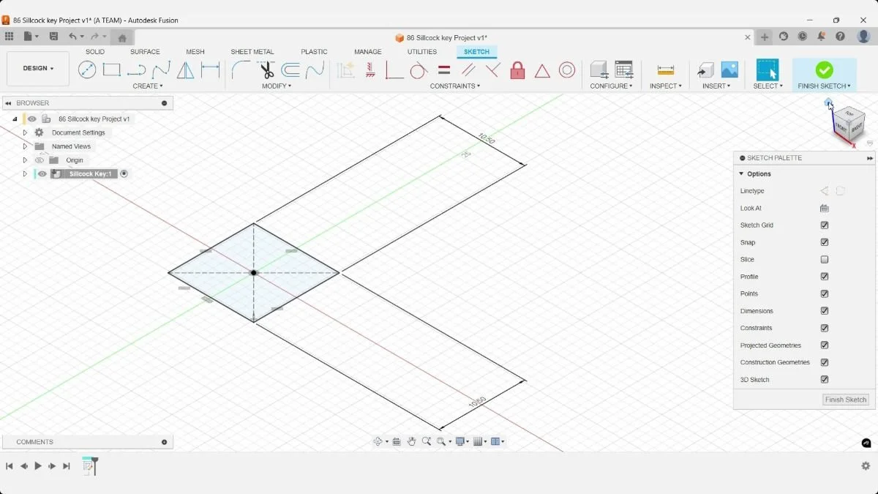
Task: Open the job status clock icon
Action: point(803,37)
